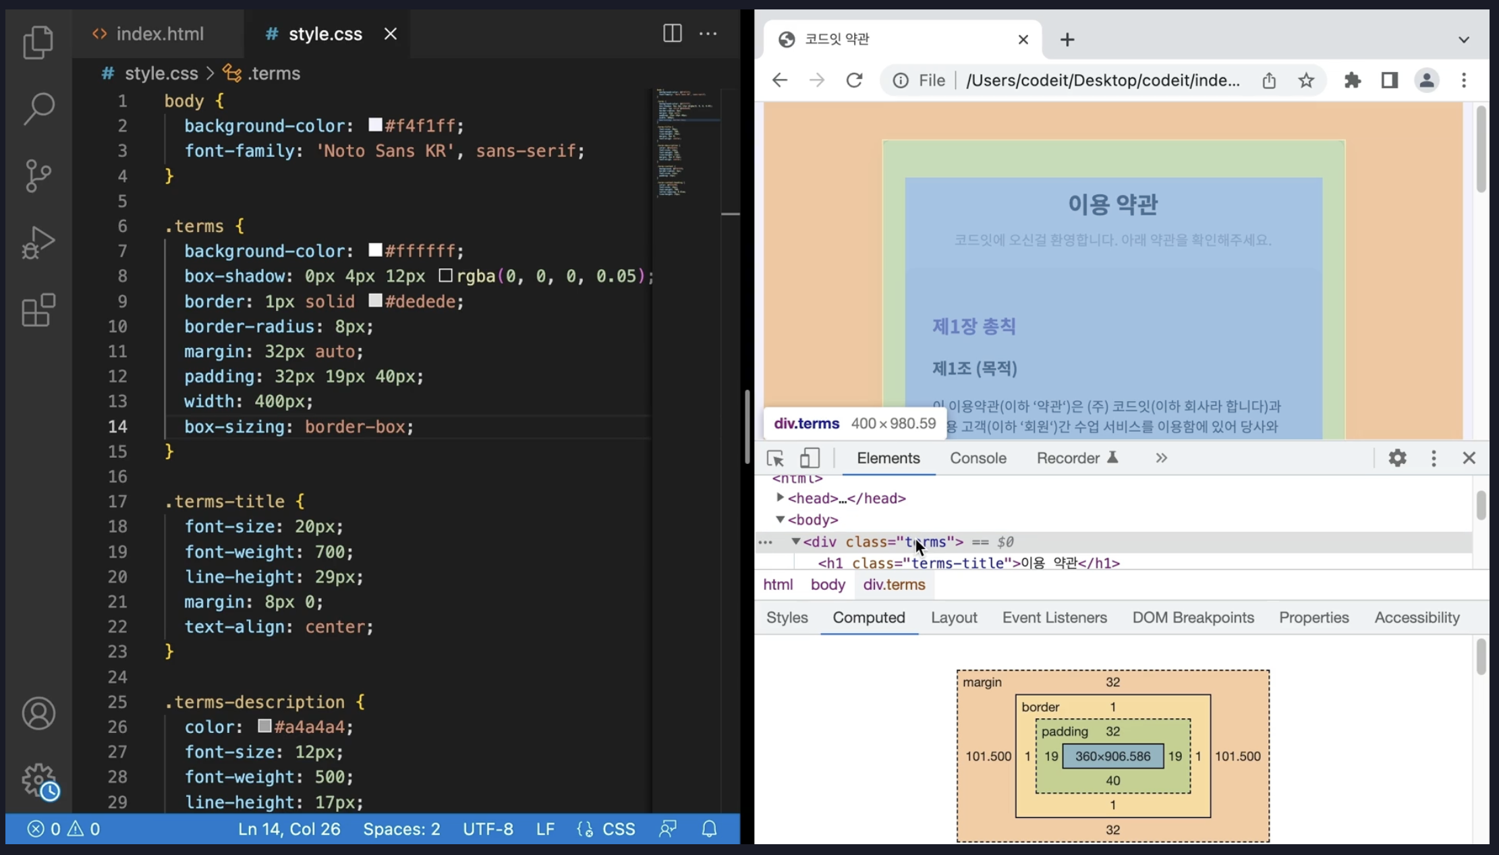Open Event Listeners sidebar tab
1499x855 pixels.
tap(1054, 617)
